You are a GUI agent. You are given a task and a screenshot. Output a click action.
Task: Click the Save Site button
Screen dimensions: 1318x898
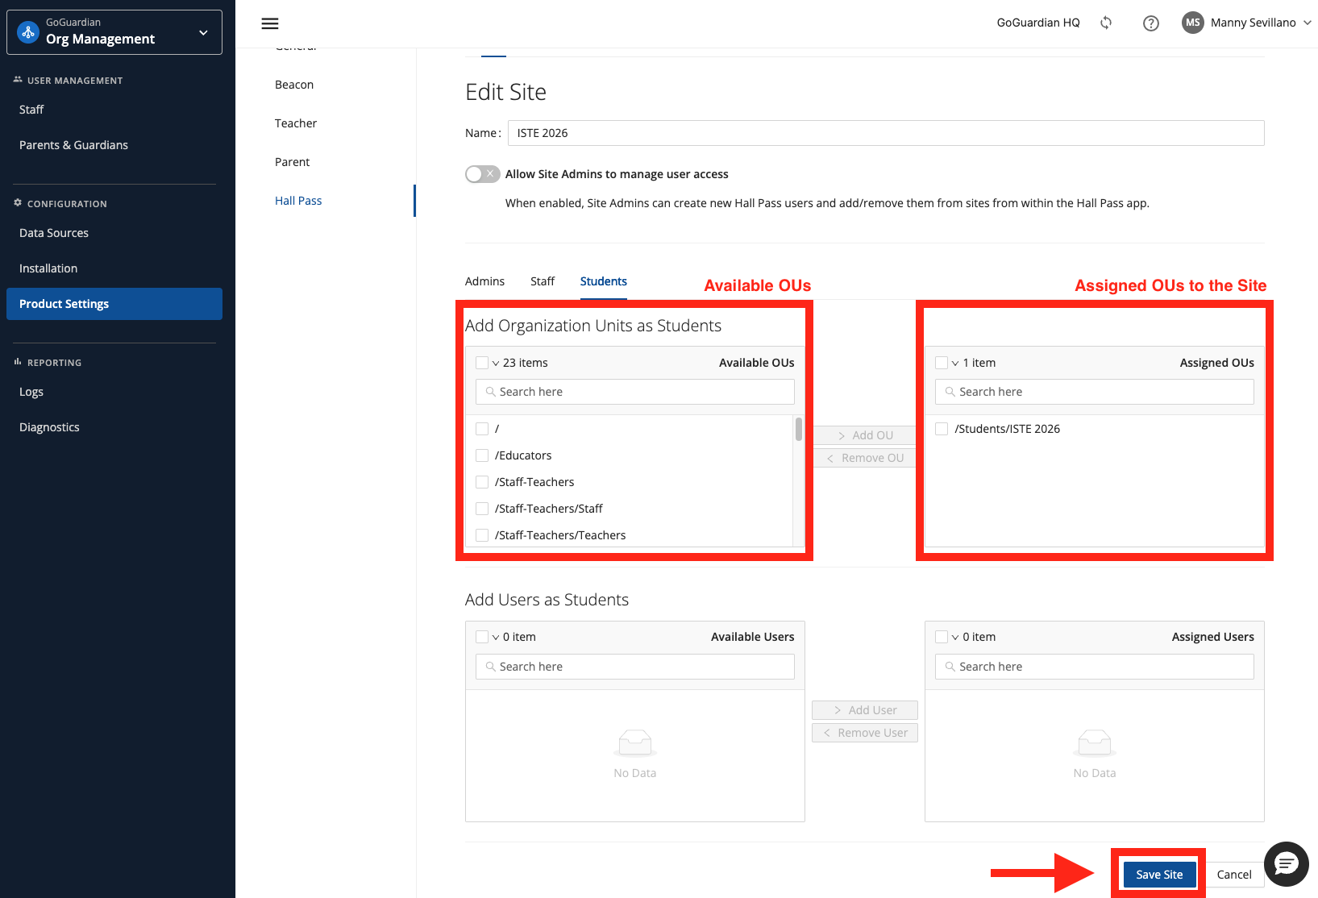point(1159,875)
